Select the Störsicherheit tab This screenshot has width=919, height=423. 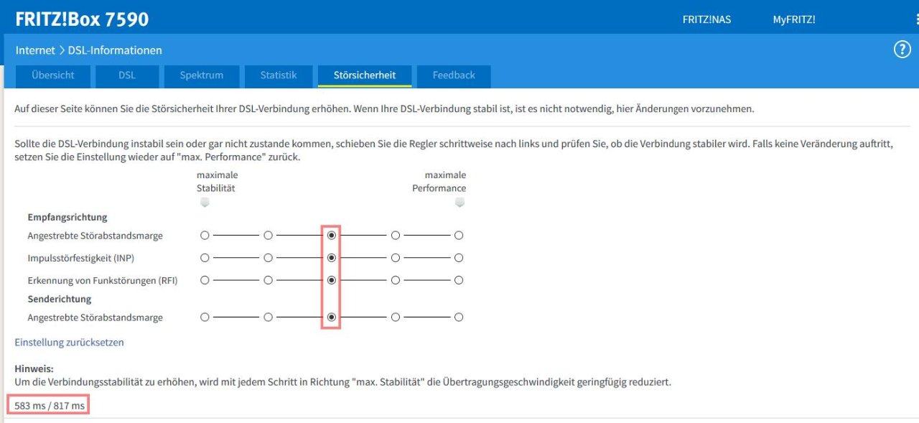[365, 75]
